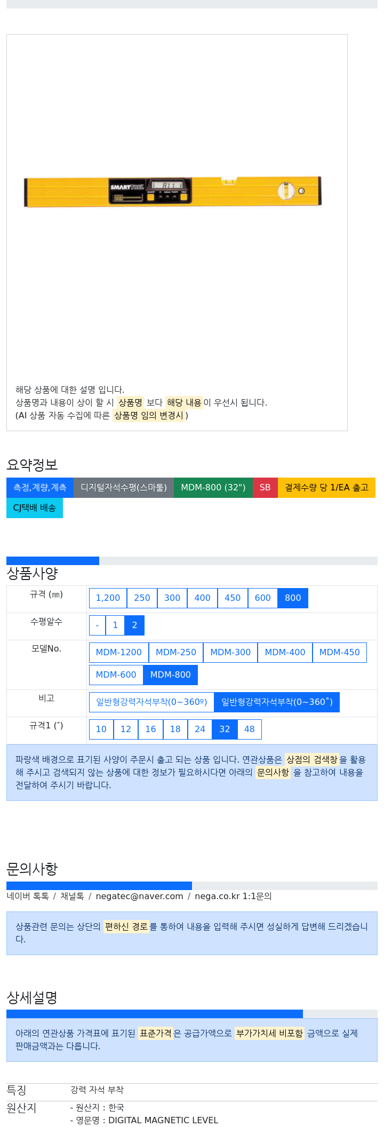Click the yellow digital level product image

tap(173, 191)
